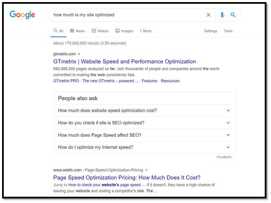271x203 pixels.
Task: Open the Resources sitelink
Action: point(170,81)
